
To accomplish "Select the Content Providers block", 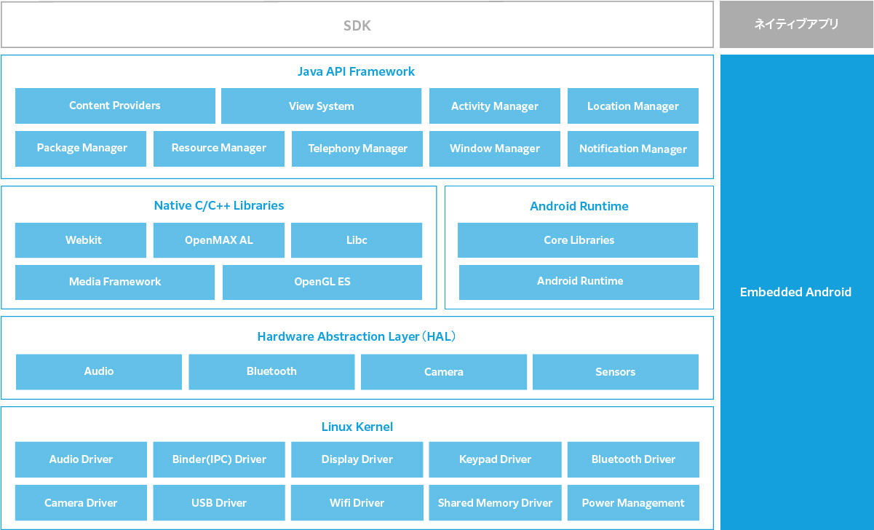I will (x=115, y=106).
